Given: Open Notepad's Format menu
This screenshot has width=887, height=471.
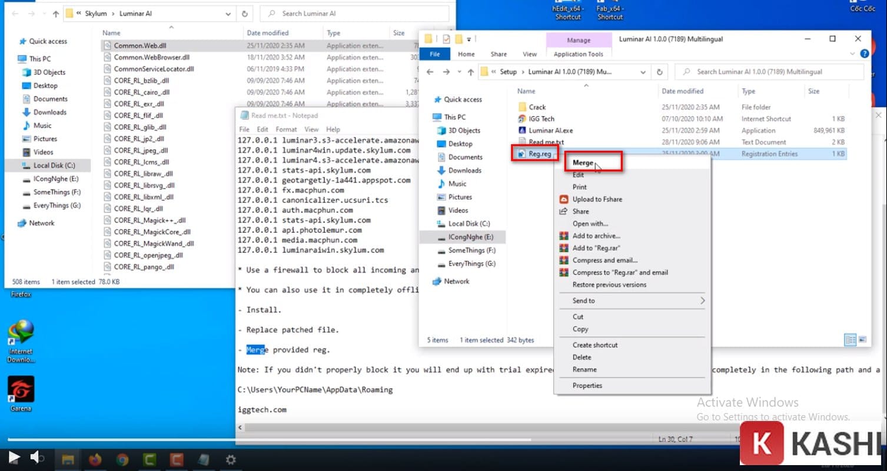Looking at the screenshot, I should (286, 130).
